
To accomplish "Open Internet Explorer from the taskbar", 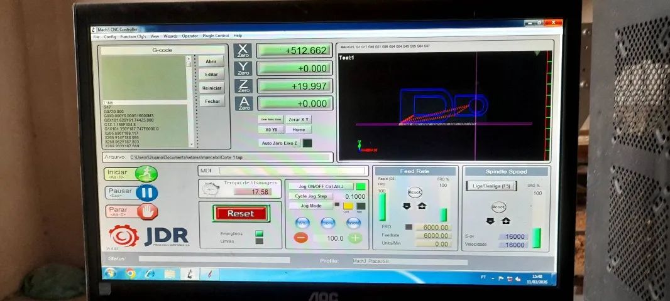I will click(150, 273).
